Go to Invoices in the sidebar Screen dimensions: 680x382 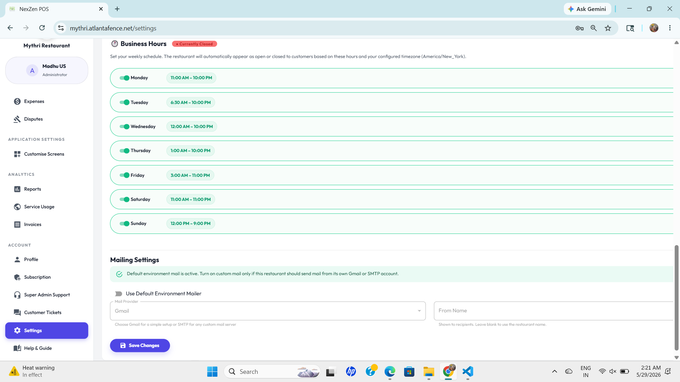coord(47,225)
